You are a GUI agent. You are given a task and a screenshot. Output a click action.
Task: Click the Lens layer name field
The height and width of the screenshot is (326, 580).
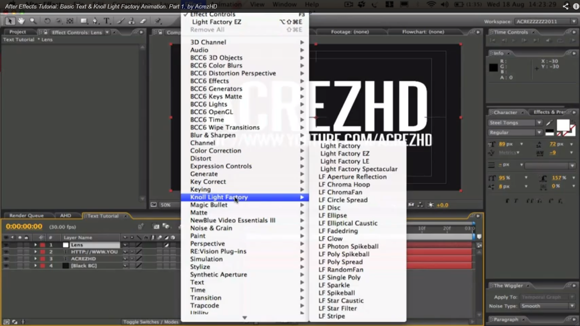(x=95, y=245)
